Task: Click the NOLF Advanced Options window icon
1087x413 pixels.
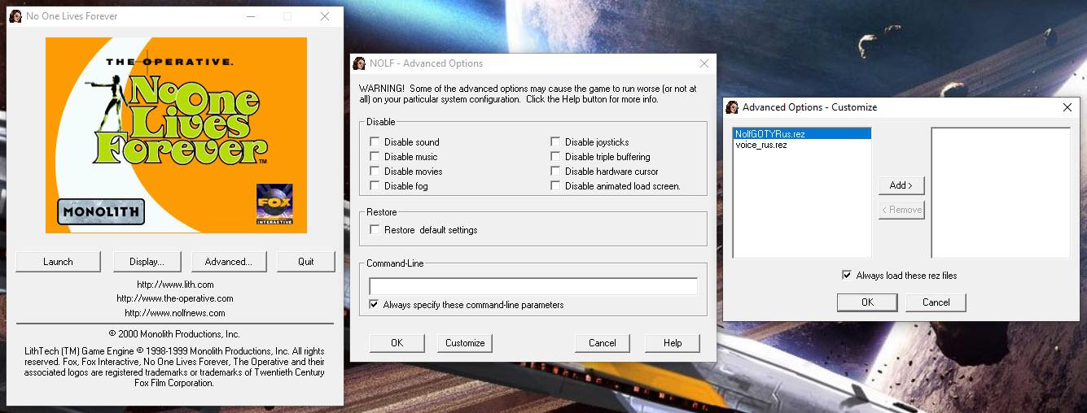Action: (359, 63)
